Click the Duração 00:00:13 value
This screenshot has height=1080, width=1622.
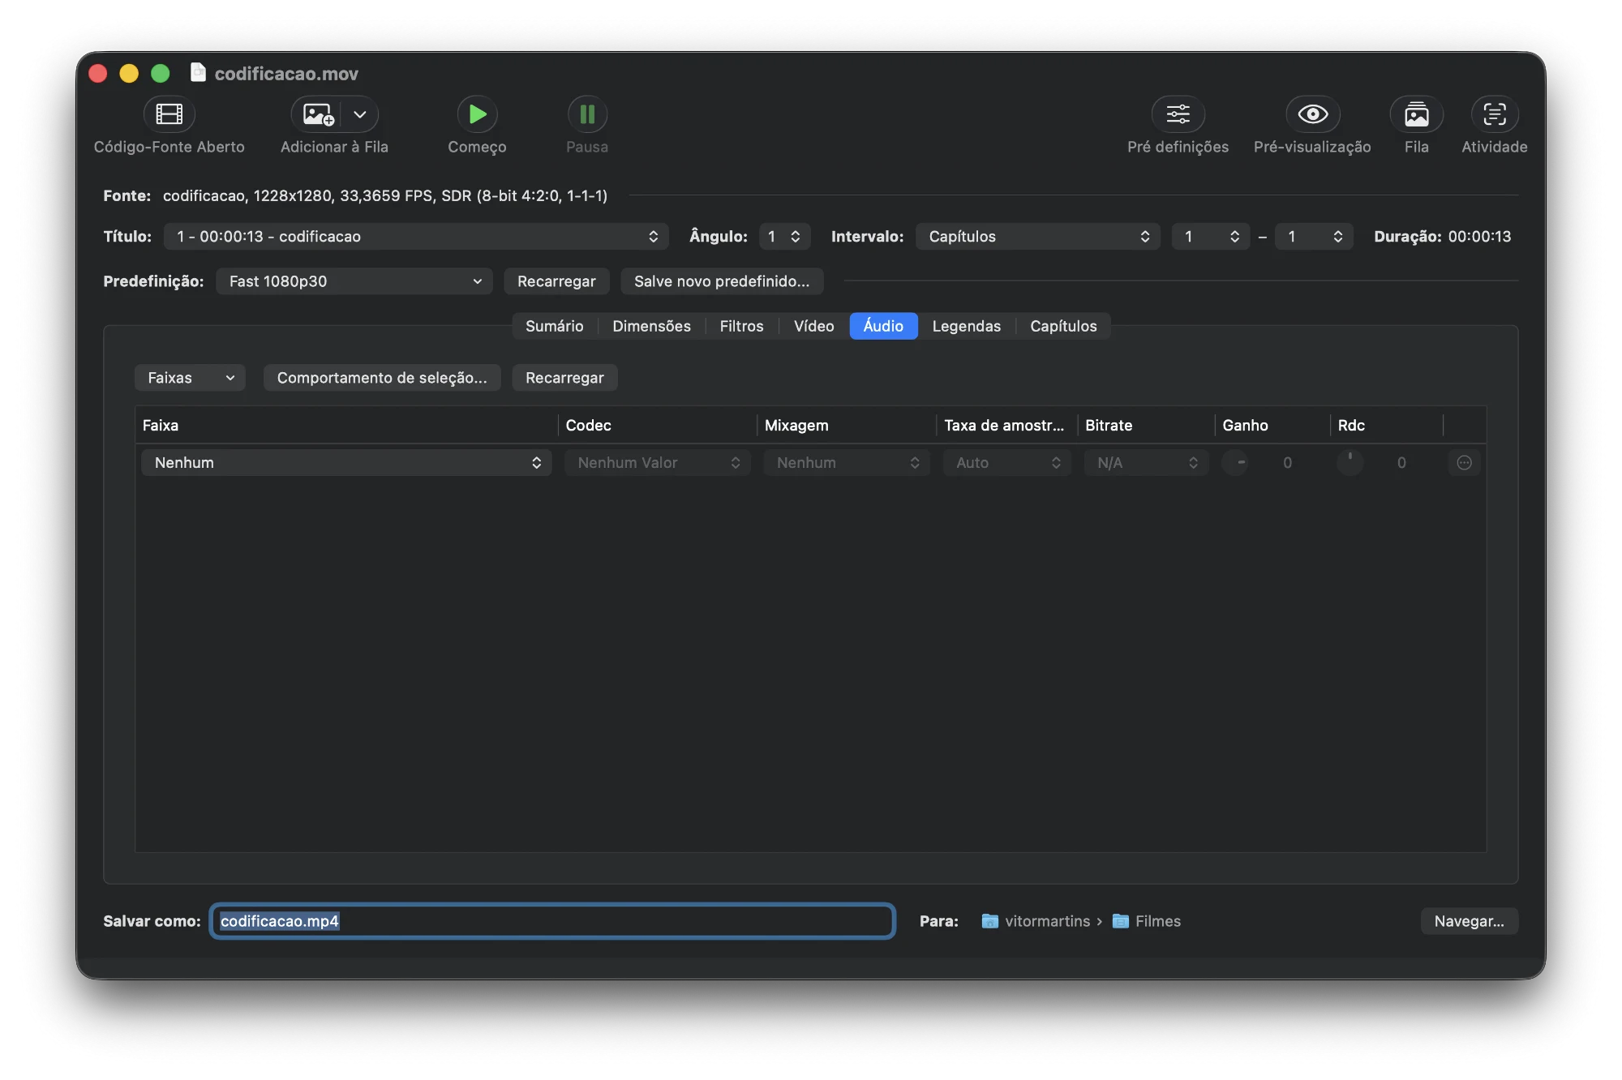1479,237
